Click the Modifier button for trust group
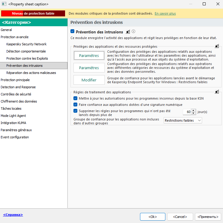 point(89,80)
